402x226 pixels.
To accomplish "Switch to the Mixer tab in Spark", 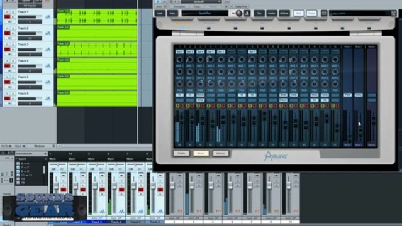I will click(201, 153).
